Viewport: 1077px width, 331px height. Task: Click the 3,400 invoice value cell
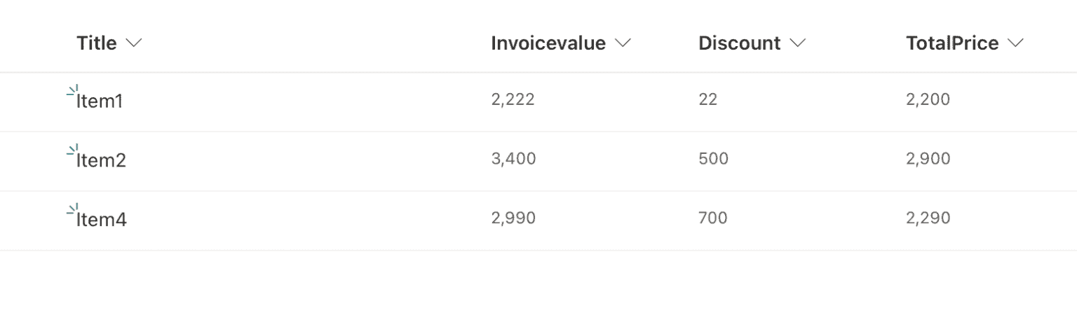(514, 159)
